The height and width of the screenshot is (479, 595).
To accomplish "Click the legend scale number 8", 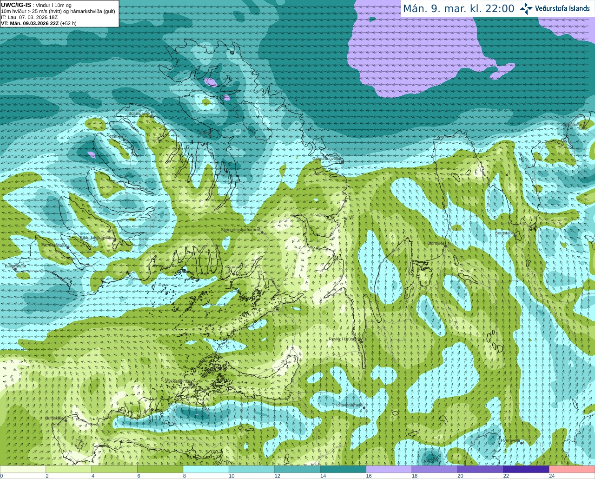I will point(185,476).
